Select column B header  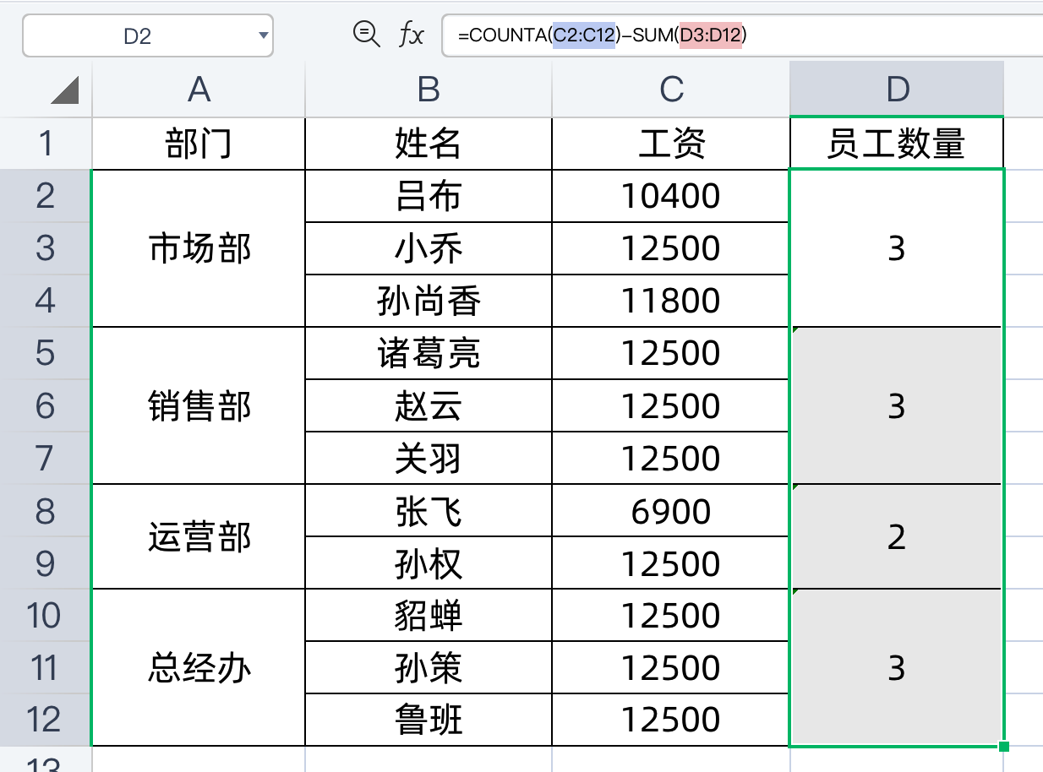click(429, 90)
